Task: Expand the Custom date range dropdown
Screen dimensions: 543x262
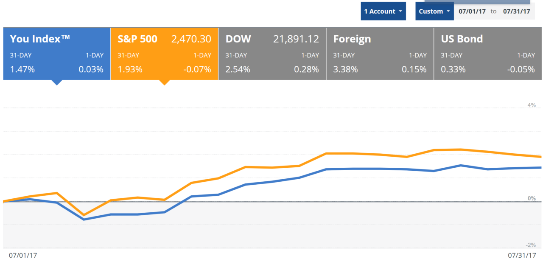Action: (x=434, y=11)
